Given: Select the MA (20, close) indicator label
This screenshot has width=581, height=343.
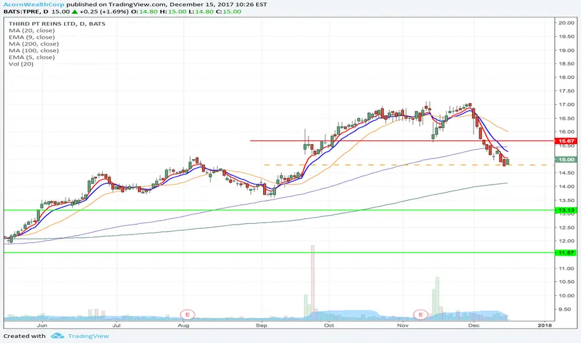Looking at the screenshot, I should 32,31.
